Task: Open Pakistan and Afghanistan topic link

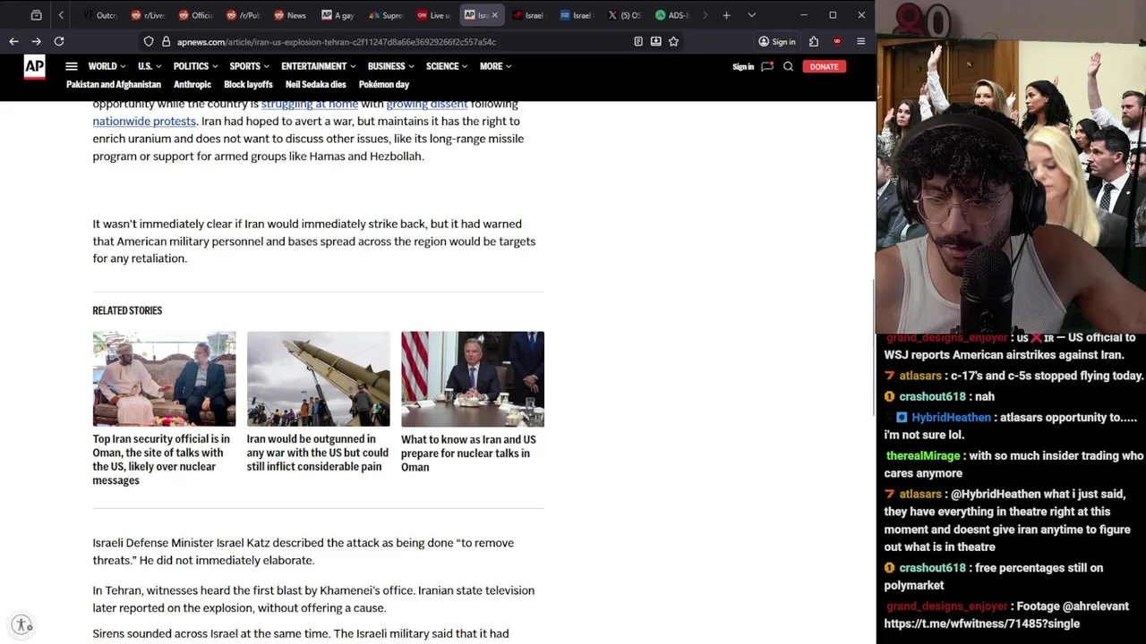Action: point(114,84)
